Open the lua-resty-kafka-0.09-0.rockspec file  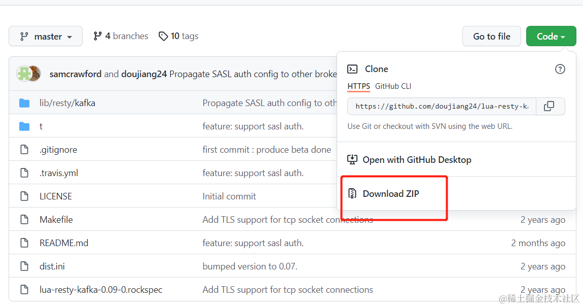click(101, 290)
